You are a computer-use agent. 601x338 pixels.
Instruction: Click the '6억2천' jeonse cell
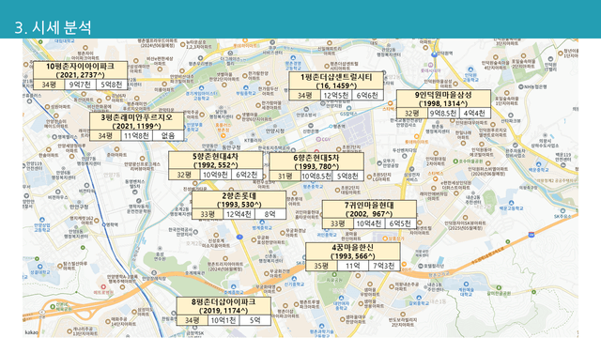coord(247,175)
